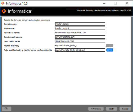Go back with the Previous button
The image size is (133, 112).
(x=96, y=109)
